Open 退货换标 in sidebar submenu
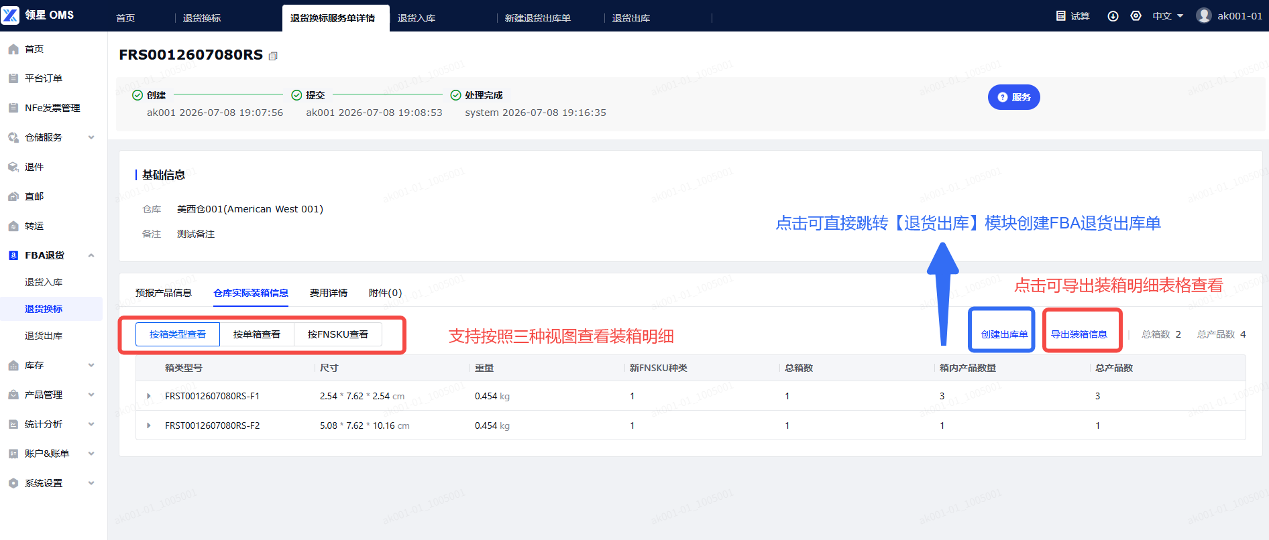 pos(44,309)
